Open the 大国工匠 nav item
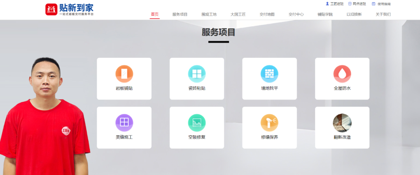The height and width of the screenshot is (175, 420). (238, 14)
